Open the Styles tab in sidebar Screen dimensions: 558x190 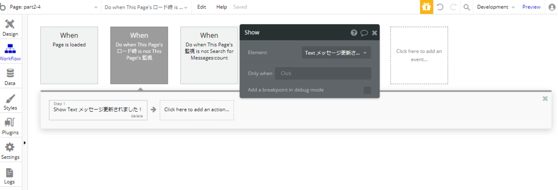[x=10, y=102]
